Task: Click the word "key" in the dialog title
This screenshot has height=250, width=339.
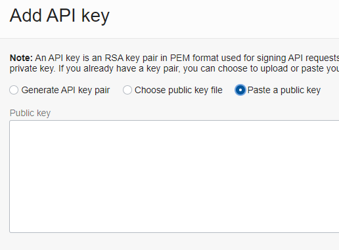Action: 95,16
